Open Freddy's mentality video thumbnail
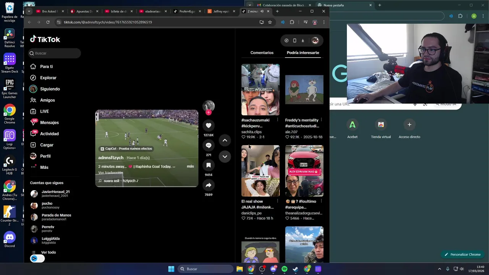489x275 pixels. click(x=304, y=89)
